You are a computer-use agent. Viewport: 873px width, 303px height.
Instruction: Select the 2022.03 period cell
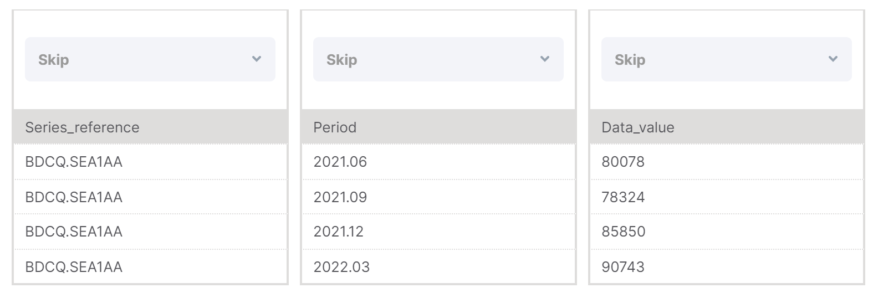tap(438, 266)
